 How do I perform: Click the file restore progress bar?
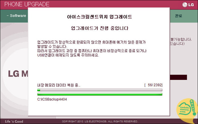pyautogui.click(x=100, y=90)
